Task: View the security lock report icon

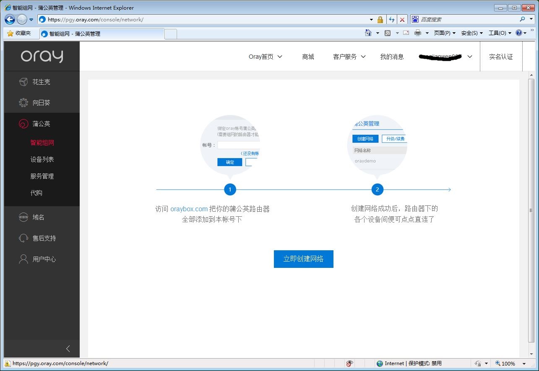Action: 380,19
